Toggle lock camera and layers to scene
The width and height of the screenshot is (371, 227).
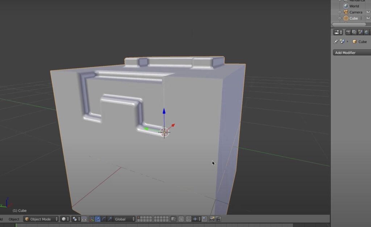tap(174, 219)
